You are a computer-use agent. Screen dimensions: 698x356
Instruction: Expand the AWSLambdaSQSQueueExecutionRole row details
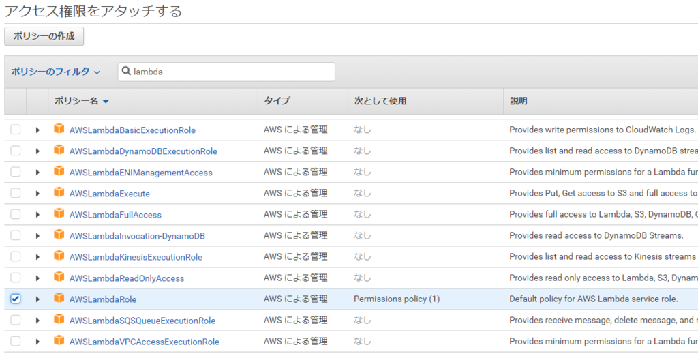click(37, 321)
